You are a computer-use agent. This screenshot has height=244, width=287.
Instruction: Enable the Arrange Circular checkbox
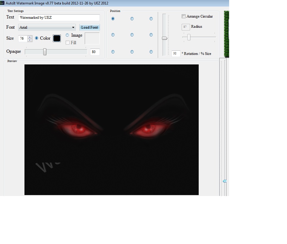(x=184, y=16)
